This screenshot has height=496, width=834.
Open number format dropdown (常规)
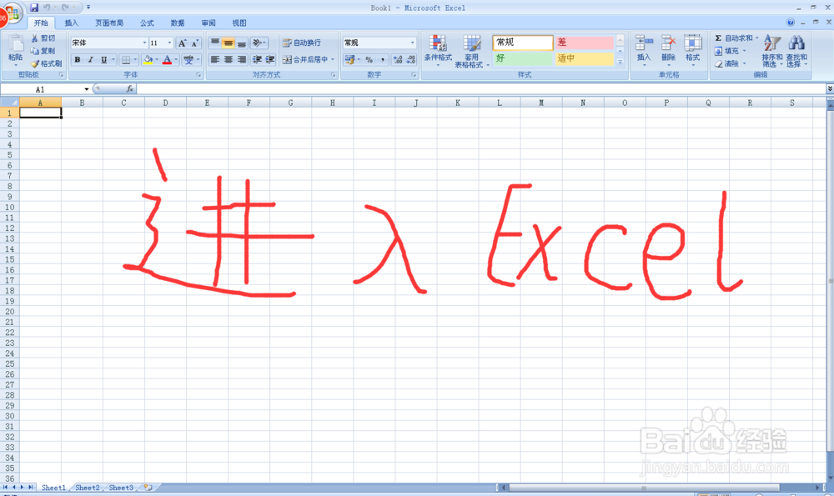click(412, 43)
